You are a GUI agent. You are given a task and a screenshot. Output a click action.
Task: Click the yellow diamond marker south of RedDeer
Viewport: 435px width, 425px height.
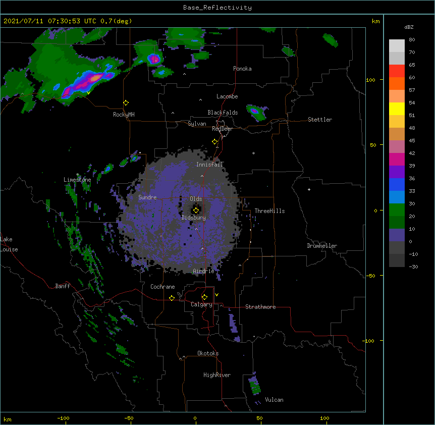[x=214, y=142]
